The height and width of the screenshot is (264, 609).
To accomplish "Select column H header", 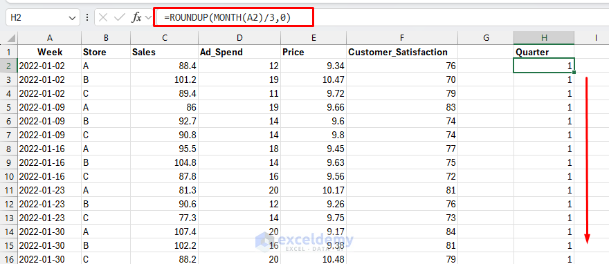I will [x=544, y=38].
